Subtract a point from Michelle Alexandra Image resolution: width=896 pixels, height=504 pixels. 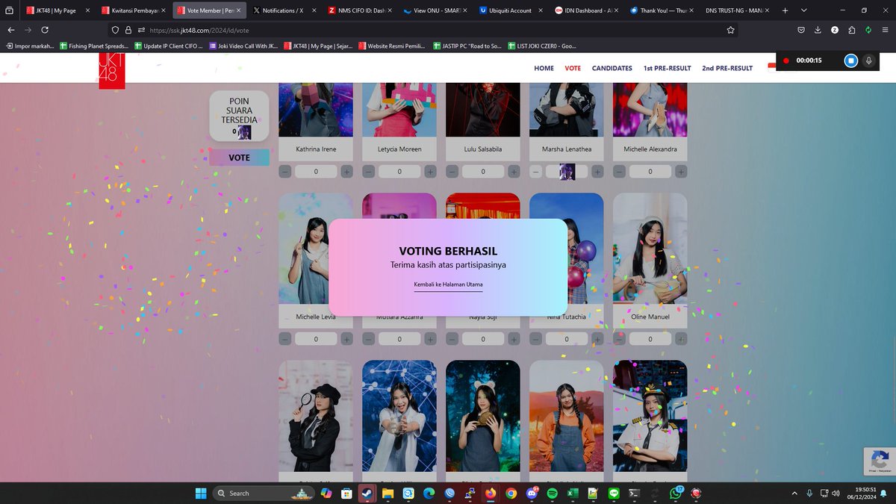[x=620, y=172]
